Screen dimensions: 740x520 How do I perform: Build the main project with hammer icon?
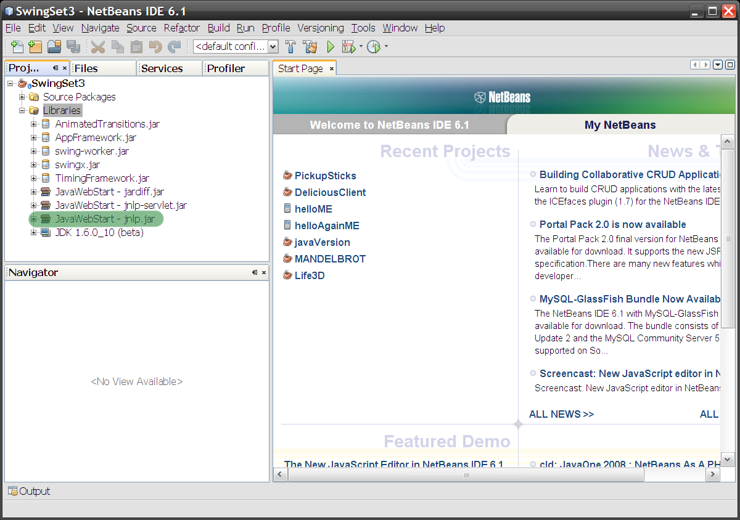pyautogui.click(x=291, y=47)
